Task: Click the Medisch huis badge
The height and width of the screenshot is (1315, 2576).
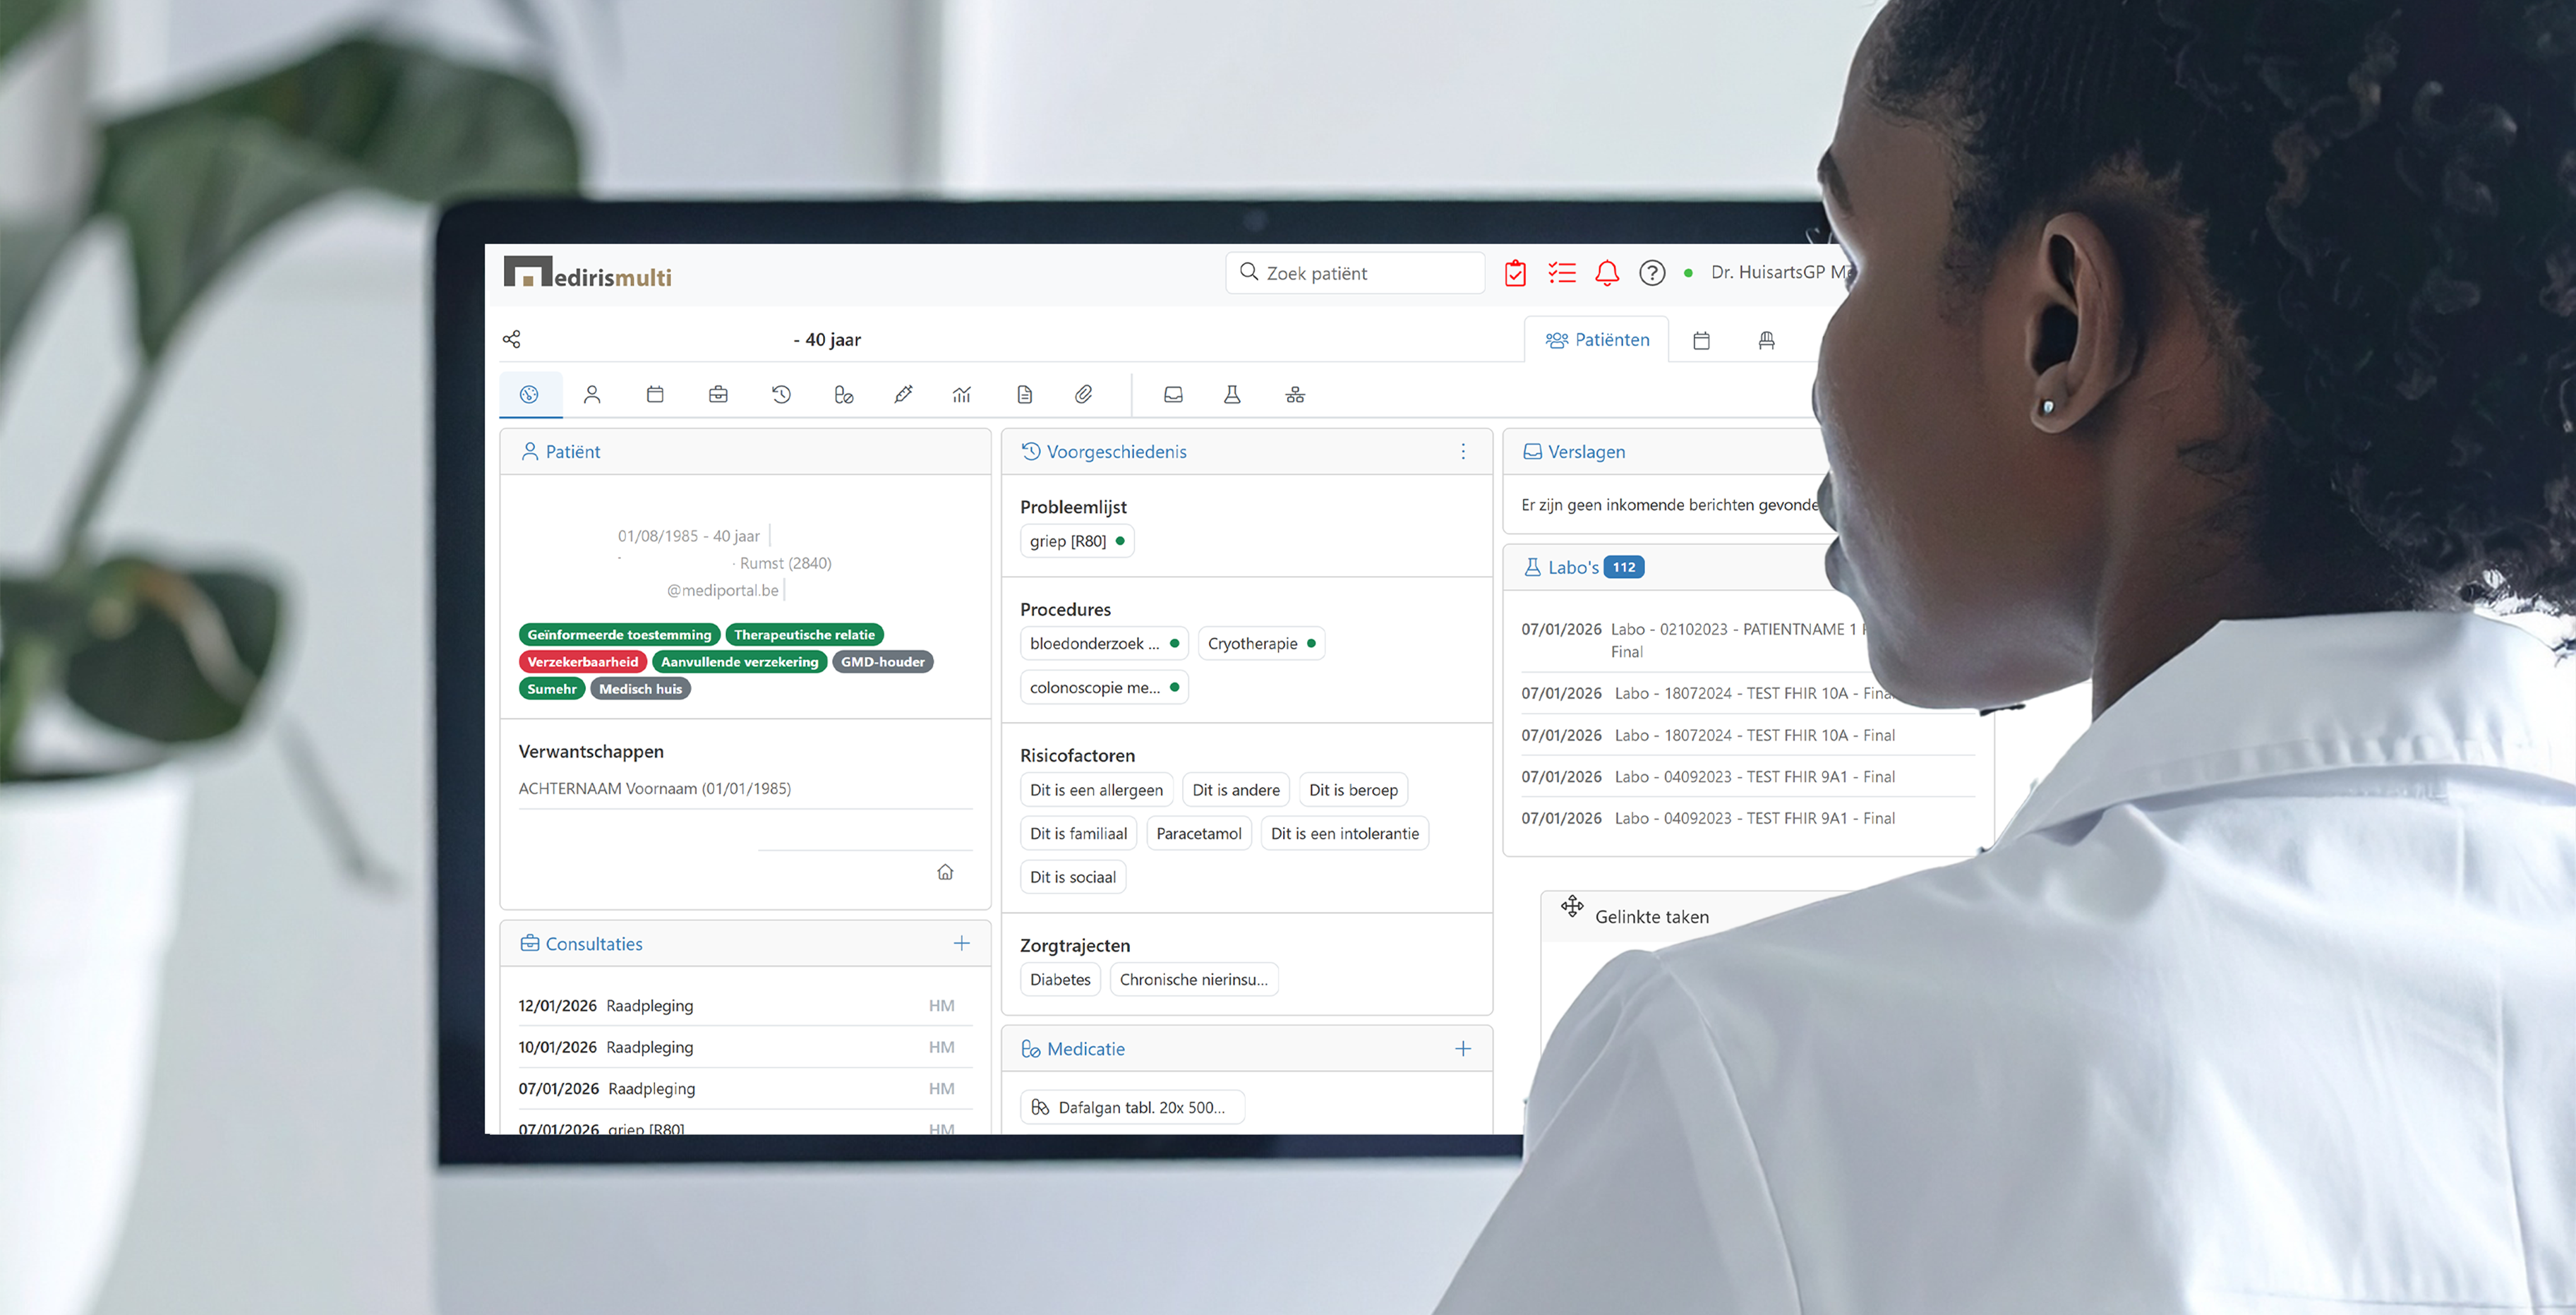Action: (641, 689)
